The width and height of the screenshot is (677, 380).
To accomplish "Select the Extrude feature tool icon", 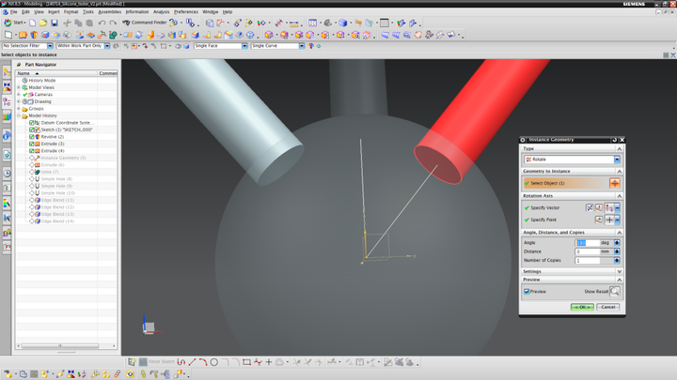I will 23,35.
